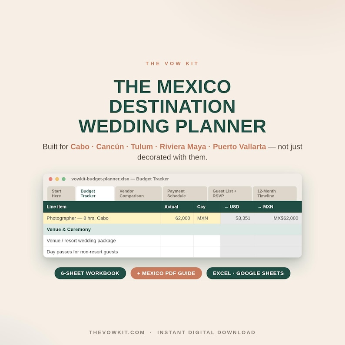Click THE VOW KIT brand label
Viewport: 345px width, 345px height.
point(172,63)
